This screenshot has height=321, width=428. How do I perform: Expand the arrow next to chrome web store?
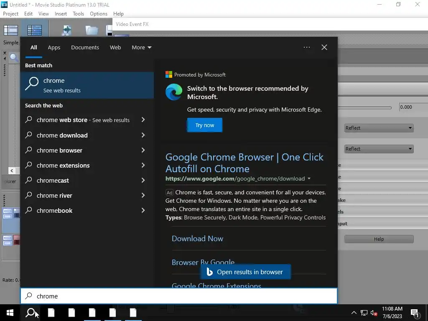(143, 120)
